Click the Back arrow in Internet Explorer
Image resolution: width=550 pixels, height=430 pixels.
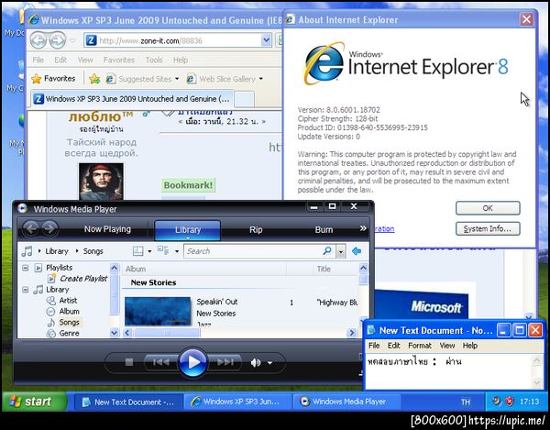point(38,40)
